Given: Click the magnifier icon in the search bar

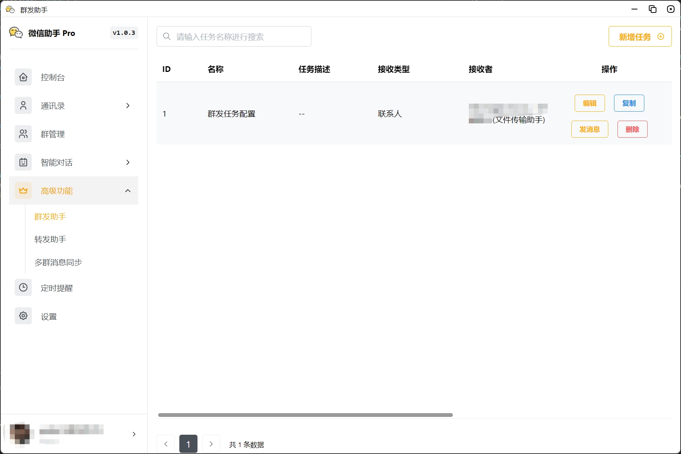Looking at the screenshot, I should [166, 36].
